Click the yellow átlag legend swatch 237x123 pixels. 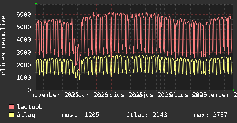pos(11,115)
